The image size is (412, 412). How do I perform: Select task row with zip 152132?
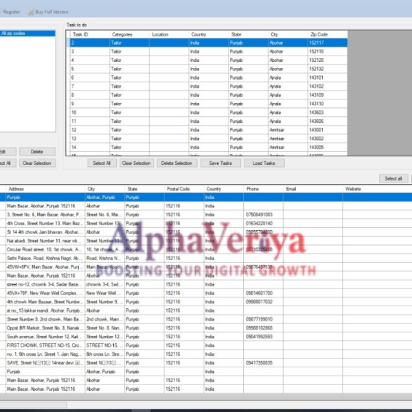(x=207, y=69)
